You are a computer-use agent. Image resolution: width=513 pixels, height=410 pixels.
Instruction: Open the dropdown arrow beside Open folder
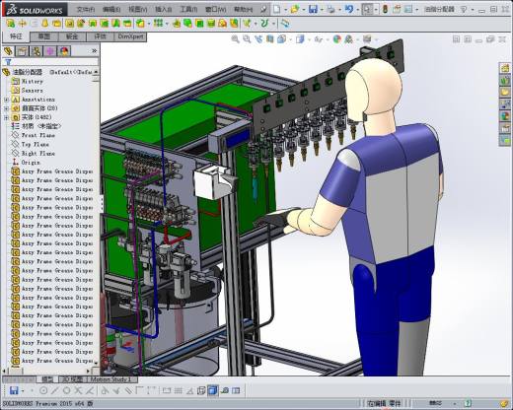[304, 10]
